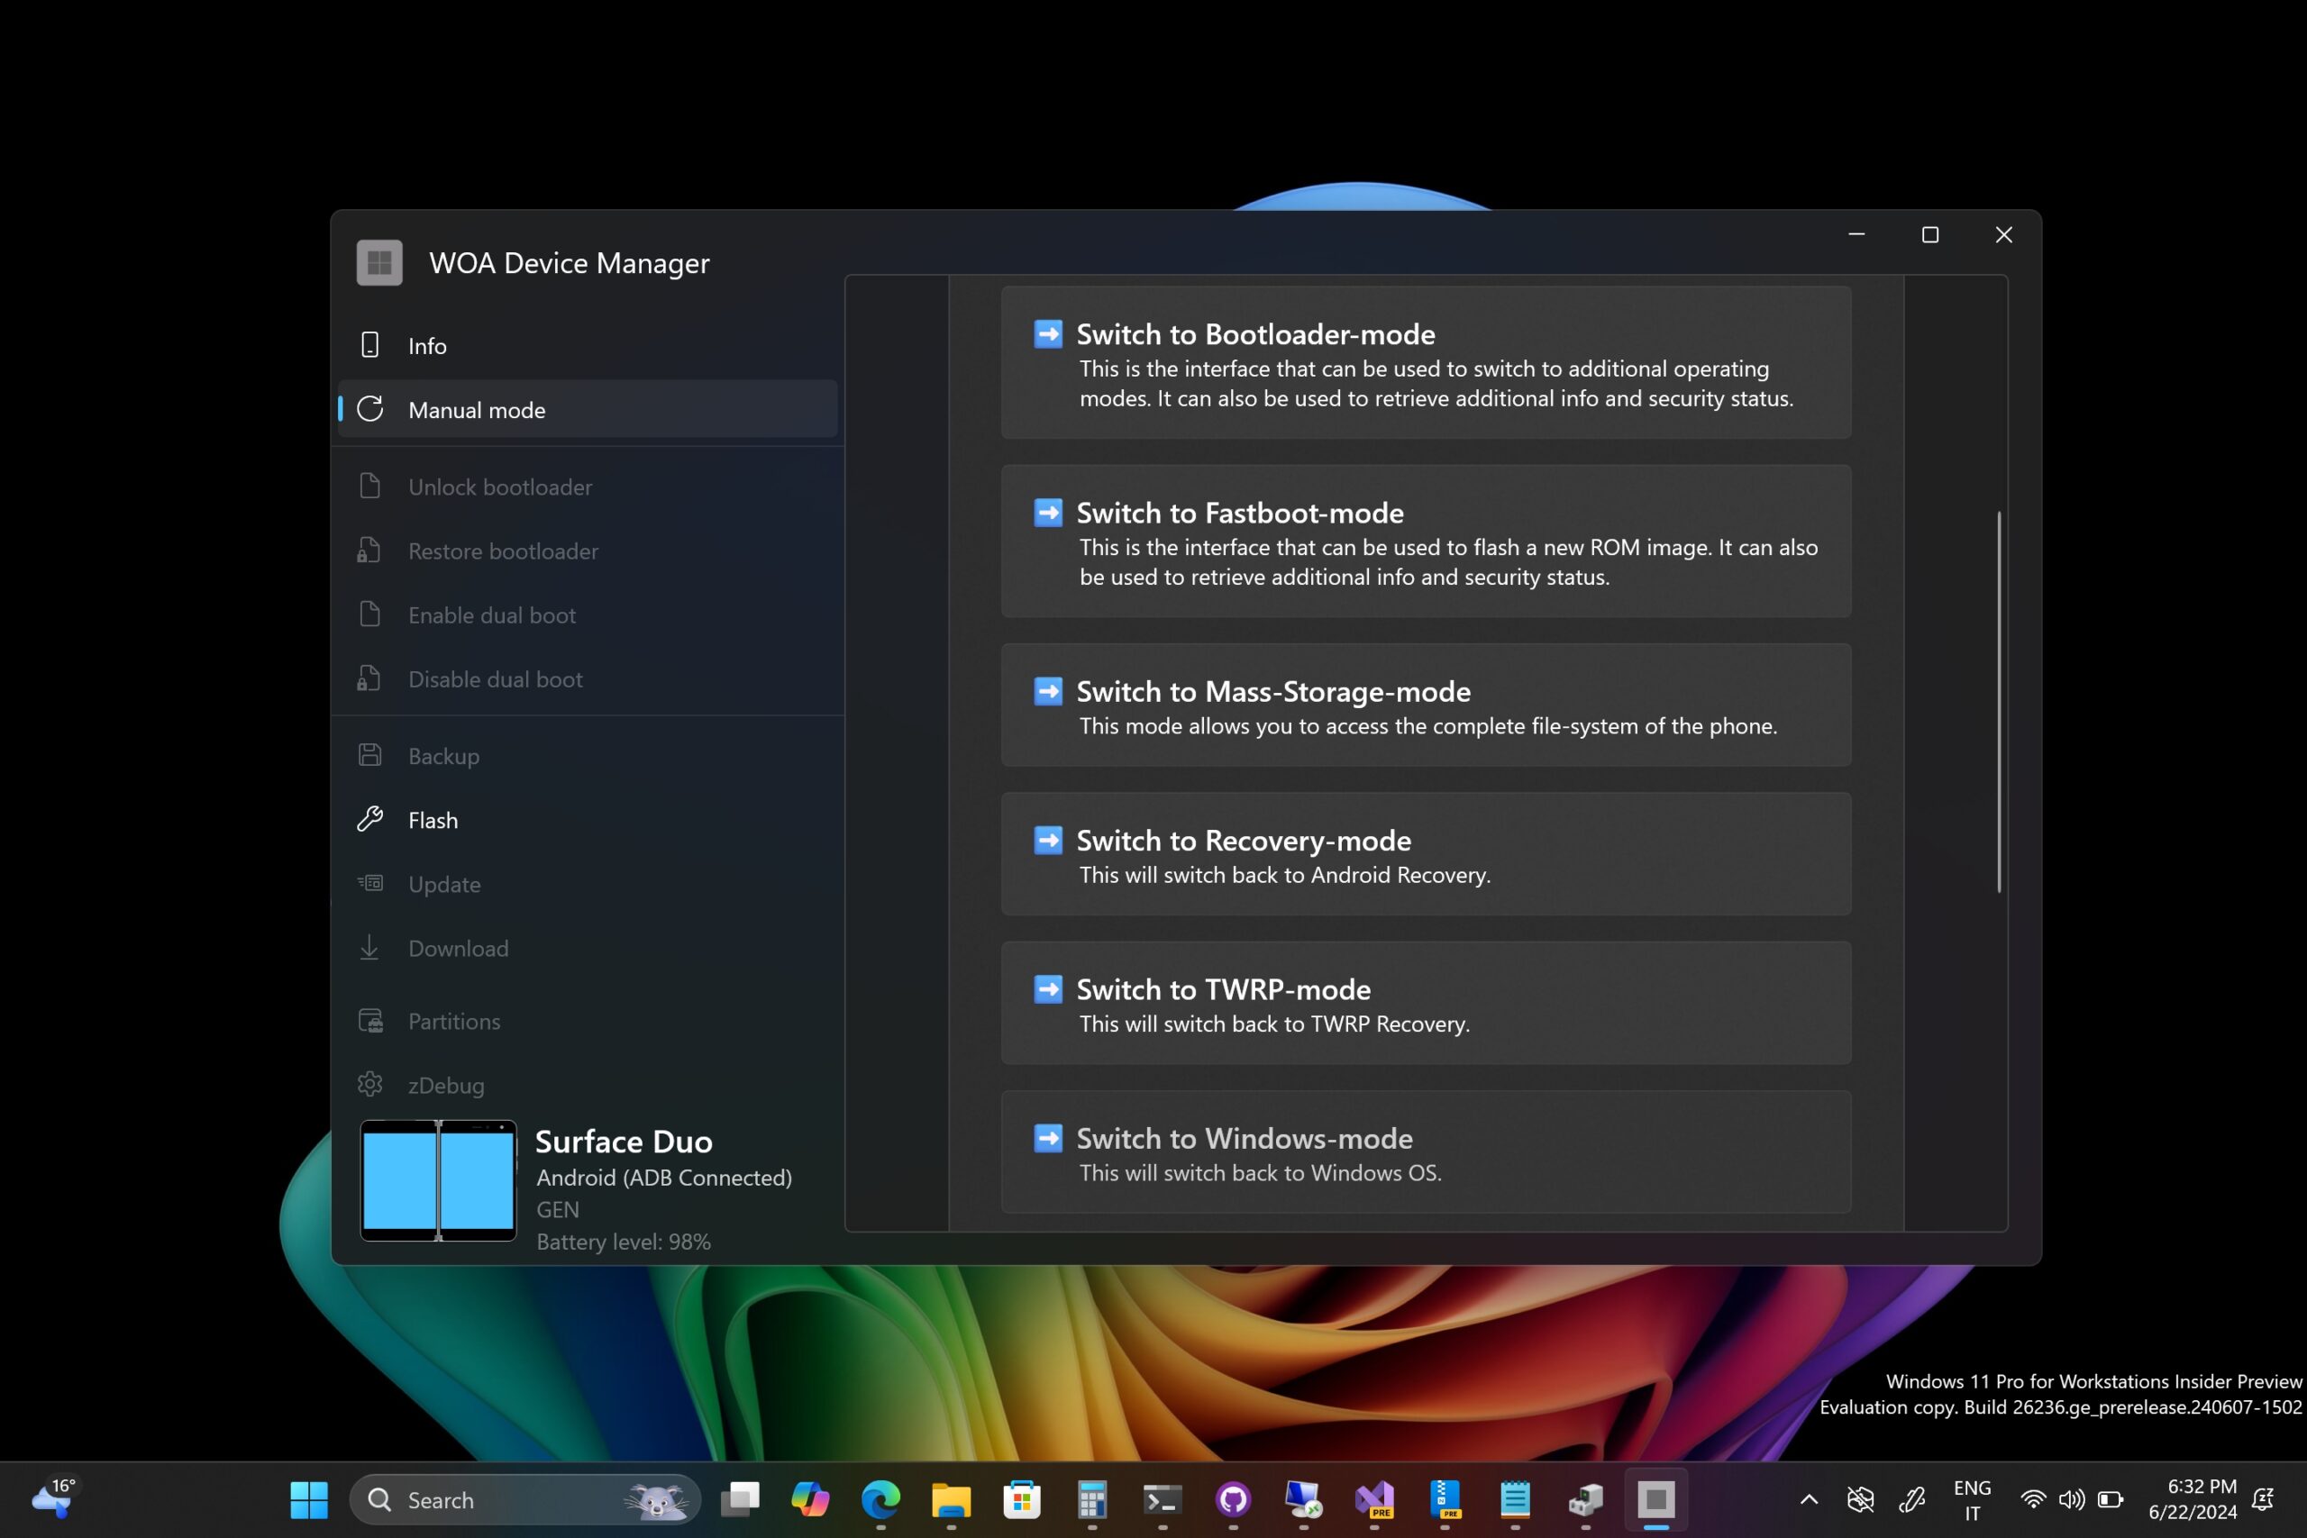Click the Recovery-mode blue arrow icon

[x=1047, y=840]
